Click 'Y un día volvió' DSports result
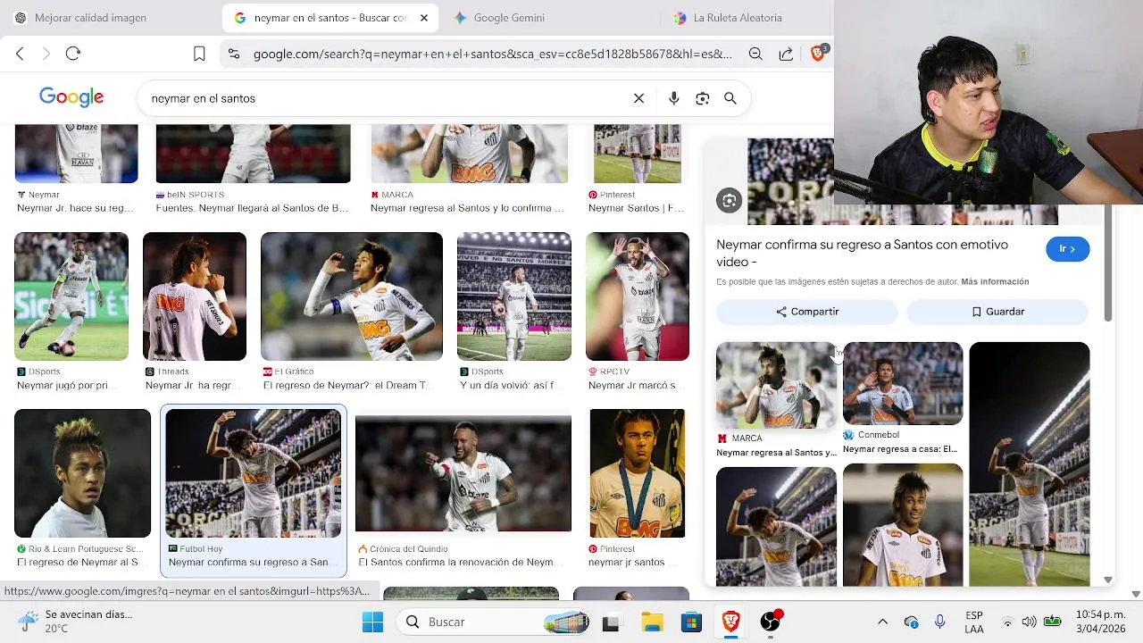 [x=508, y=386]
